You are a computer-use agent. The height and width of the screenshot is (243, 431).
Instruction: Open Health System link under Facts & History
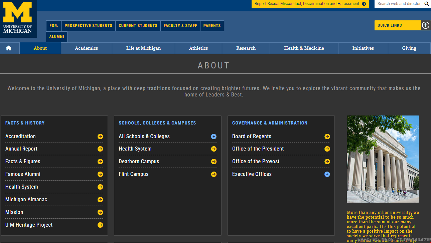[x=22, y=187]
